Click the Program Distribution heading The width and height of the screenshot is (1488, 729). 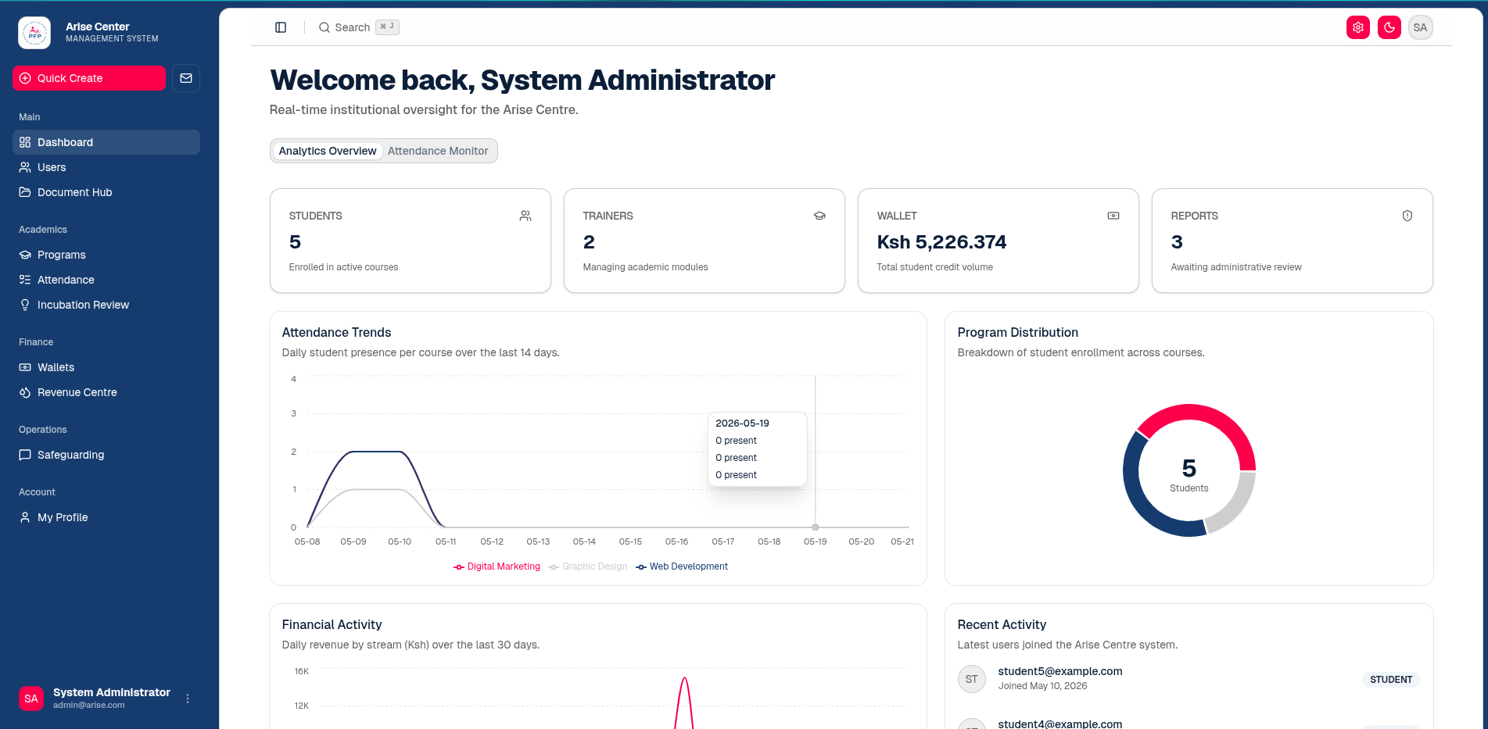click(x=1017, y=332)
